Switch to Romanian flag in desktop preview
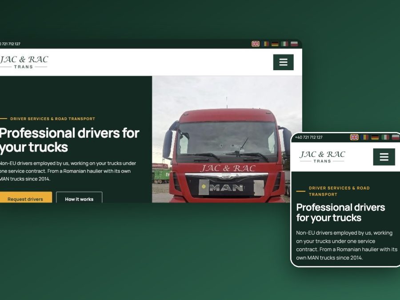 [265, 44]
